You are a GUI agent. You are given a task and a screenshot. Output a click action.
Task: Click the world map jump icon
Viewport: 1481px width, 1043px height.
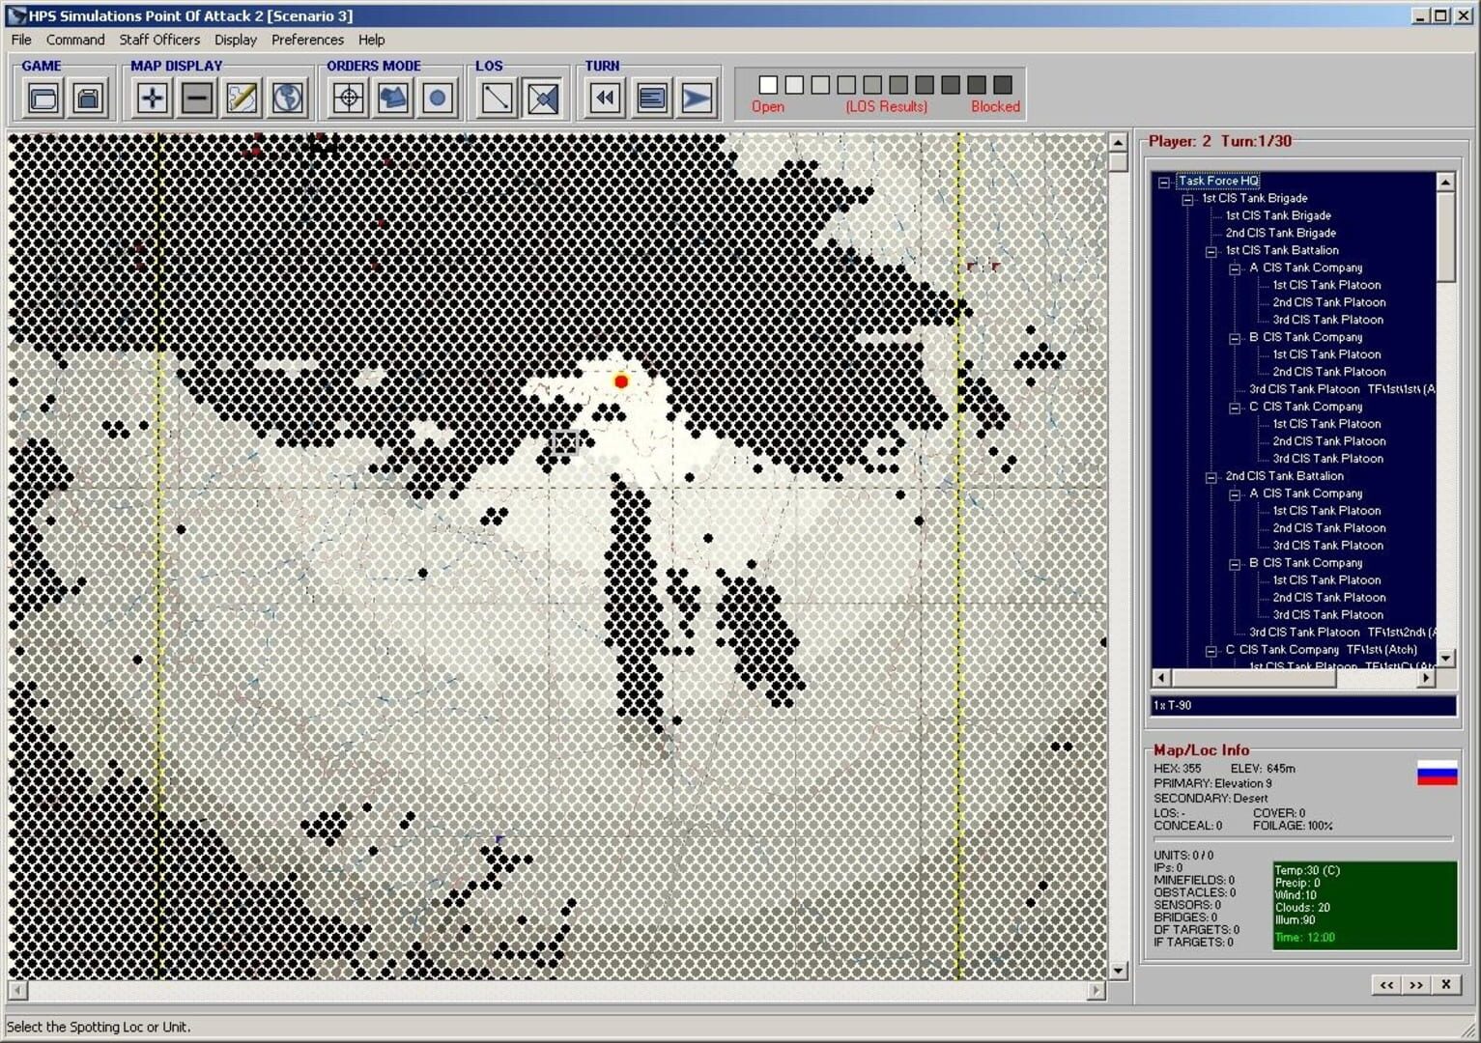pyautogui.click(x=287, y=97)
